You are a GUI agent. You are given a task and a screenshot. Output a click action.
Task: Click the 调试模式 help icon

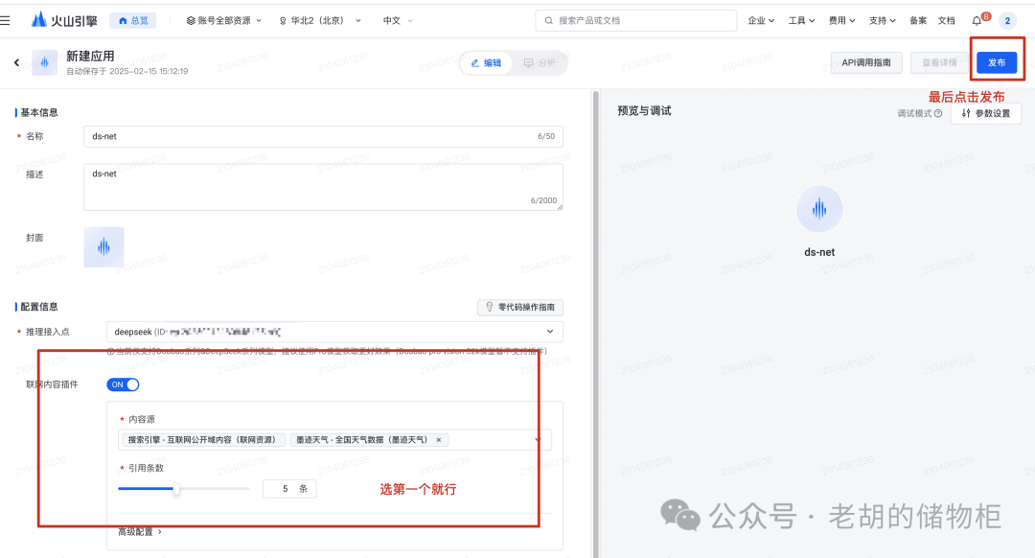click(x=938, y=113)
